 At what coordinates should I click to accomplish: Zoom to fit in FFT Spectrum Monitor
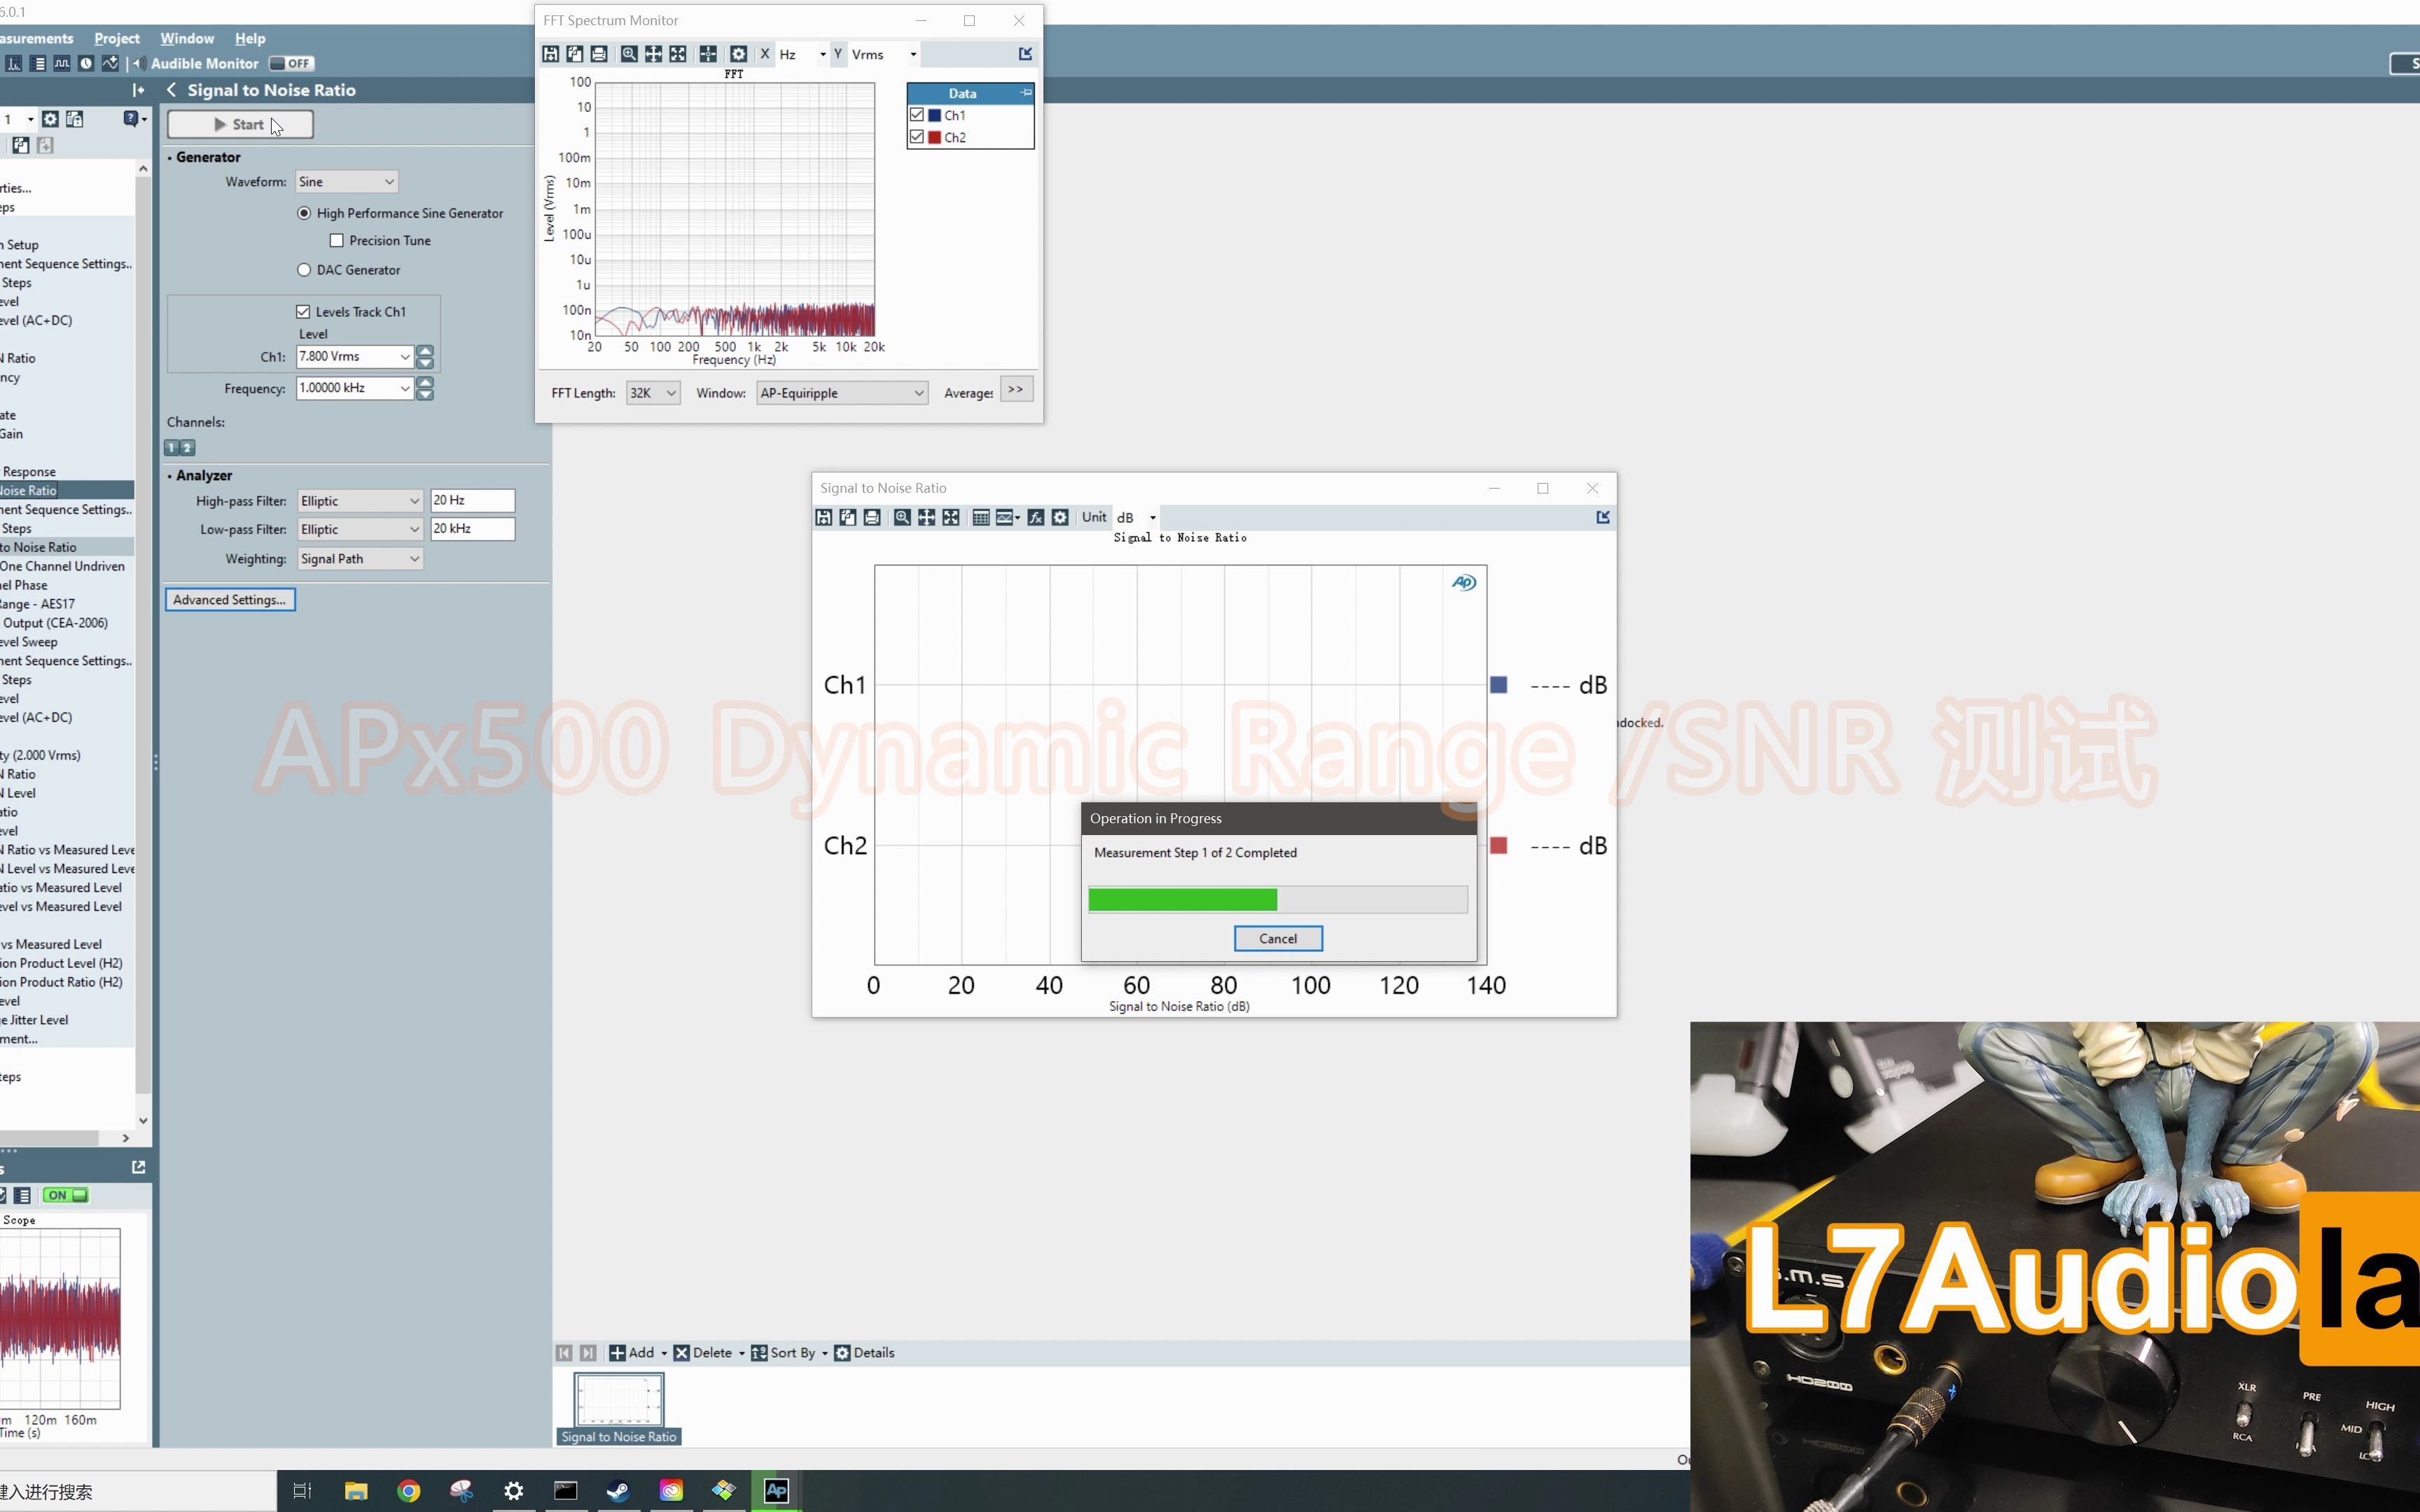677,54
